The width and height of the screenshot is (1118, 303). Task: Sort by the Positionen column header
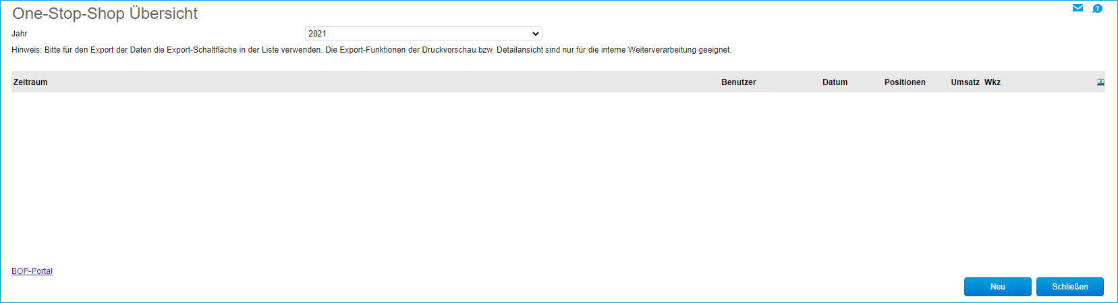pos(905,82)
